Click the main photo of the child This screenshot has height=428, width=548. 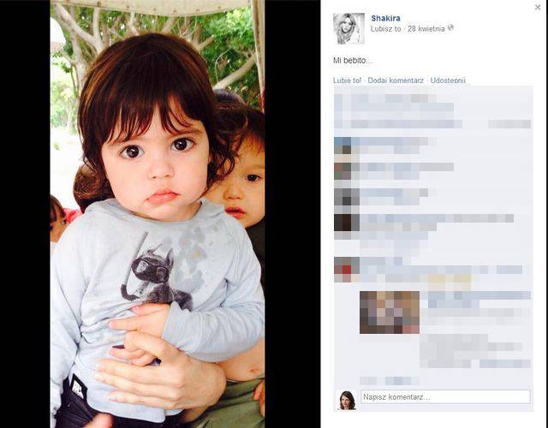click(x=158, y=214)
